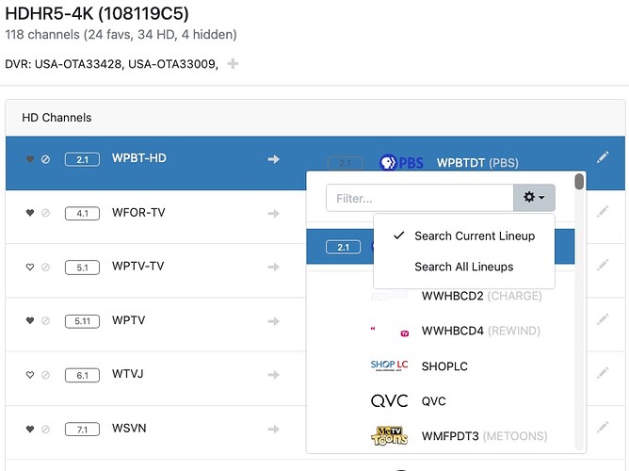Toggle hidden status for WPTV-TV channel
Screen dimensions: 629x471
click(x=45, y=267)
